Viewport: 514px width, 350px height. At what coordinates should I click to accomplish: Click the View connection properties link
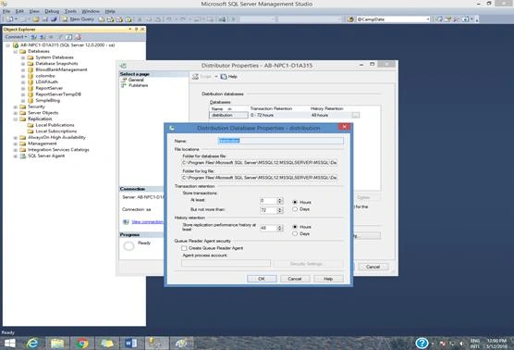click(147, 222)
